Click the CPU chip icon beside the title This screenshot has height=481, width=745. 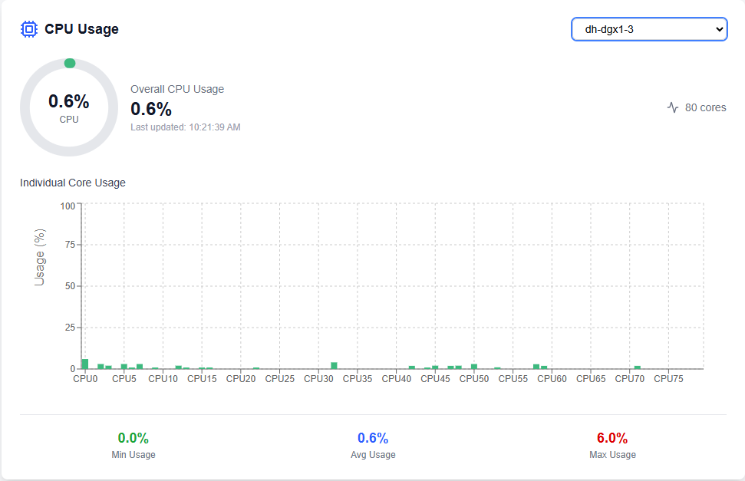pyautogui.click(x=29, y=29)
